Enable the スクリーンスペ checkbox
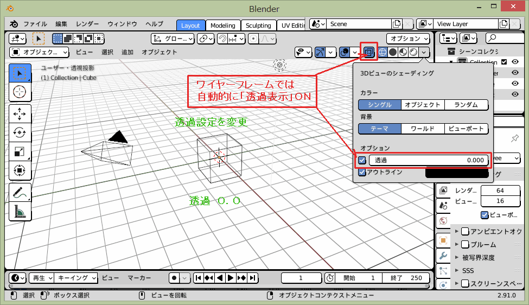The width and height of the screenshot is (529, 305). [x=465, y=284]
